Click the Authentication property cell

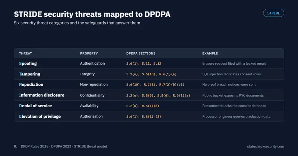(x=92, y=64)
